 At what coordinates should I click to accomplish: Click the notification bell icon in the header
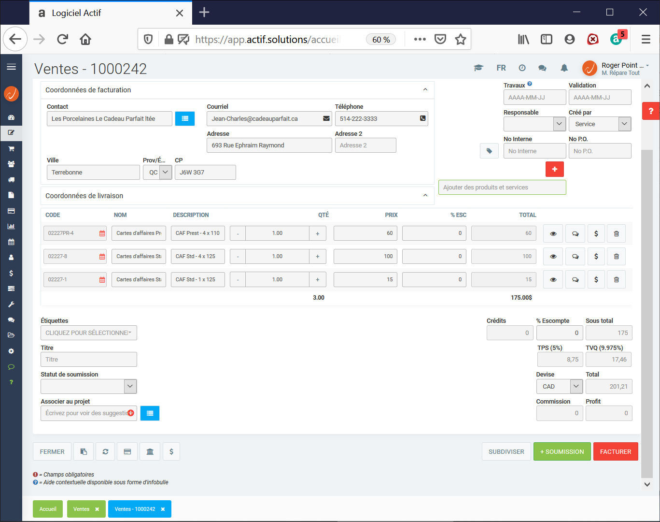[x=564, y=68]
